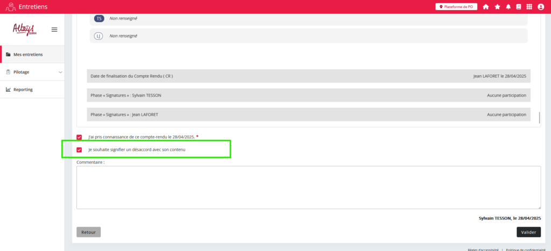Select Mes entretiens in sidebar
Viewport: 551px width, 251px height.
point(28,54)
